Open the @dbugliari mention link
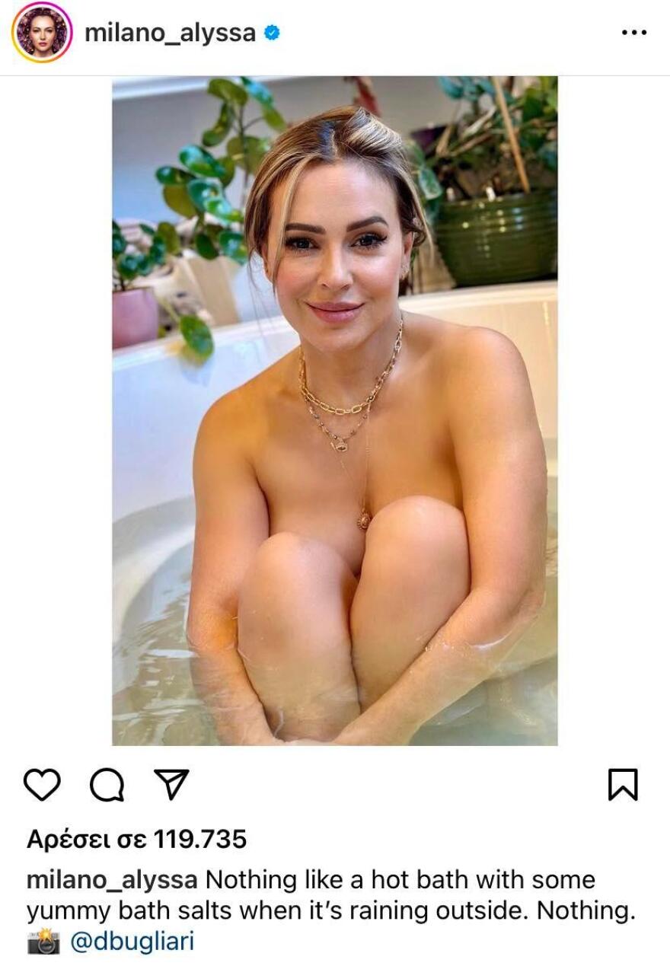Viewport: 670px width, 966px height. point(132,942)
